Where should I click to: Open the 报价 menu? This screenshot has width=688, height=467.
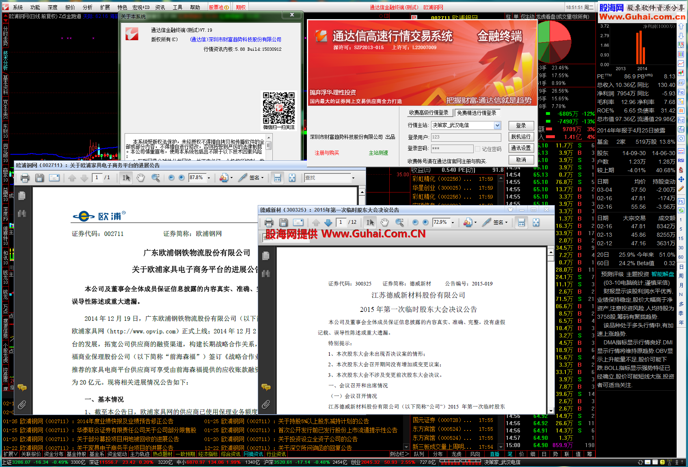tap(70, 7)
